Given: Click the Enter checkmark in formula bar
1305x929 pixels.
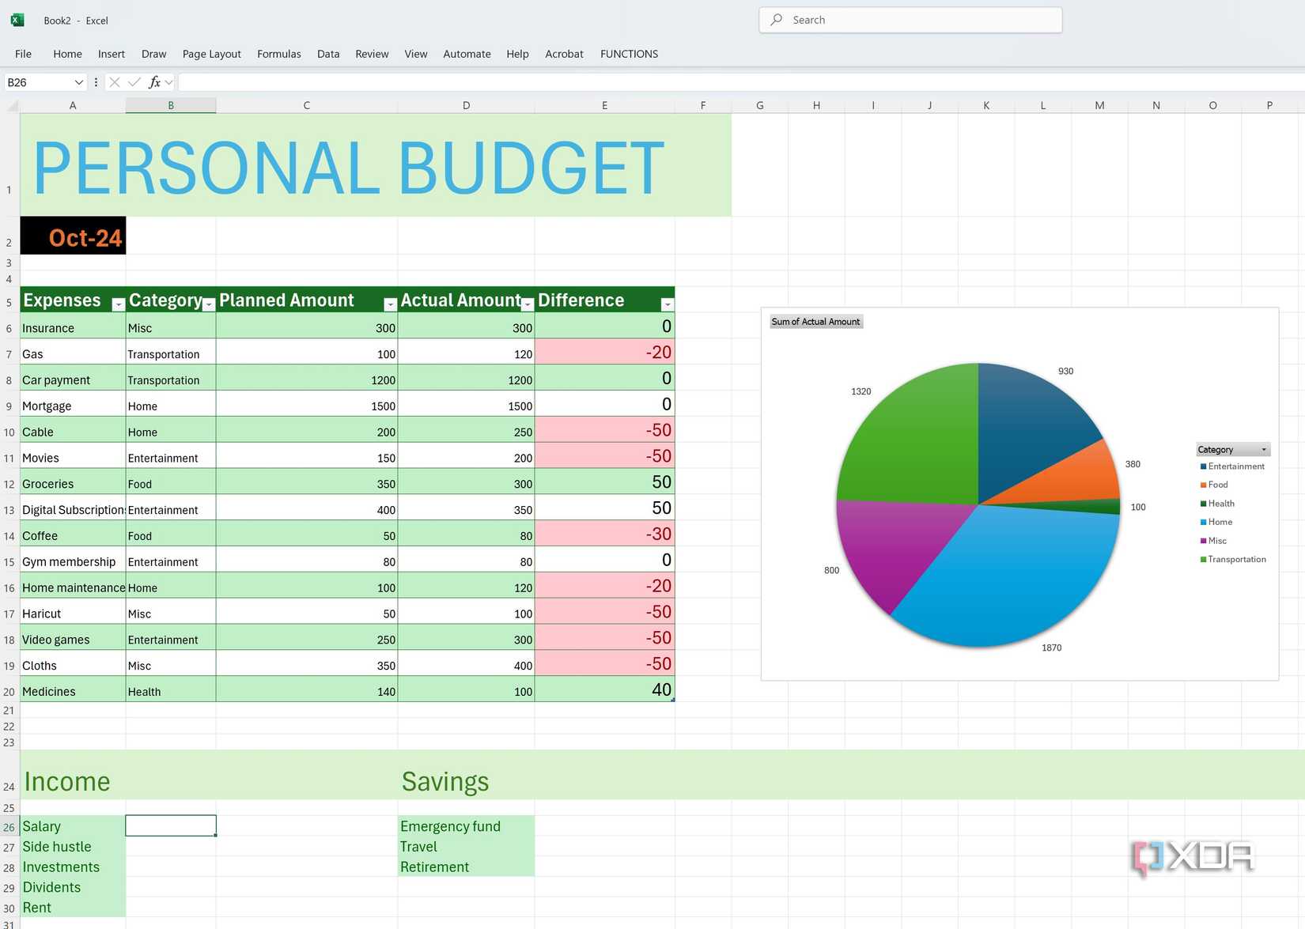Looking at the screenshot, I should pyautogui.click(x=134, y=81).
